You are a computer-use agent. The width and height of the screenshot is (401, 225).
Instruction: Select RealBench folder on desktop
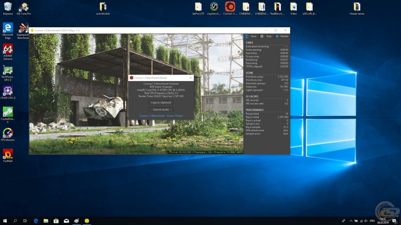coord(277,8)
